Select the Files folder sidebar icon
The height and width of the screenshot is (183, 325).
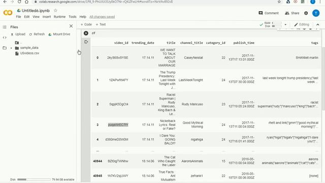point(5,48)
